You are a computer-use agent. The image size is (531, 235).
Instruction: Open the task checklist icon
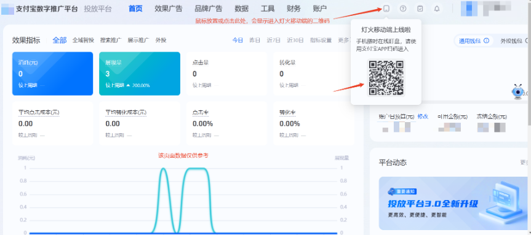coord(420,9)
